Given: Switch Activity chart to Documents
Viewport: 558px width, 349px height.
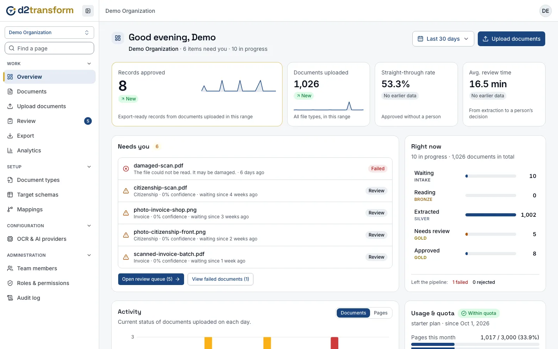Looking at the screenshot, I should point(353,313).
